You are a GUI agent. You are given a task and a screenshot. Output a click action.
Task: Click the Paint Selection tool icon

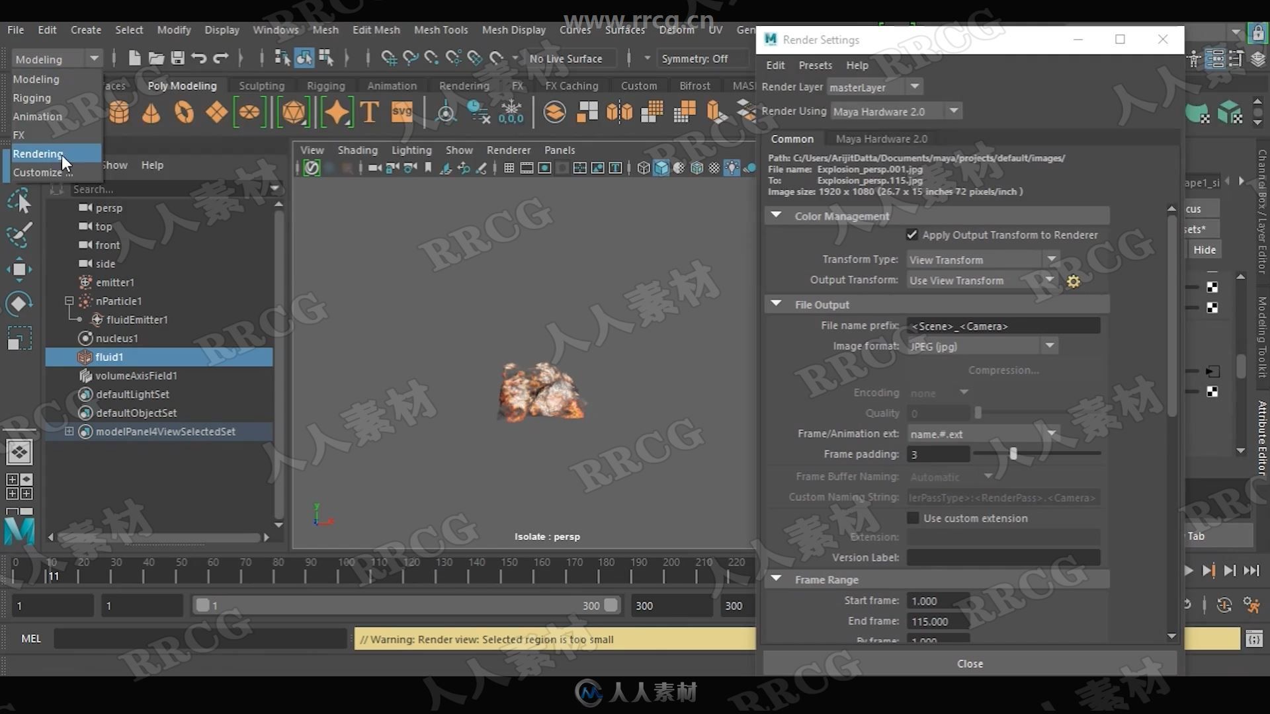(19, 235)
